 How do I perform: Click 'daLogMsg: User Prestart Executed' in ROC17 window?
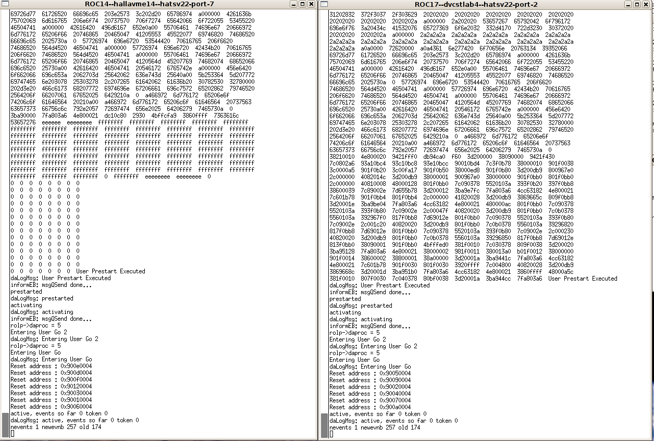(x=379, y=285)
